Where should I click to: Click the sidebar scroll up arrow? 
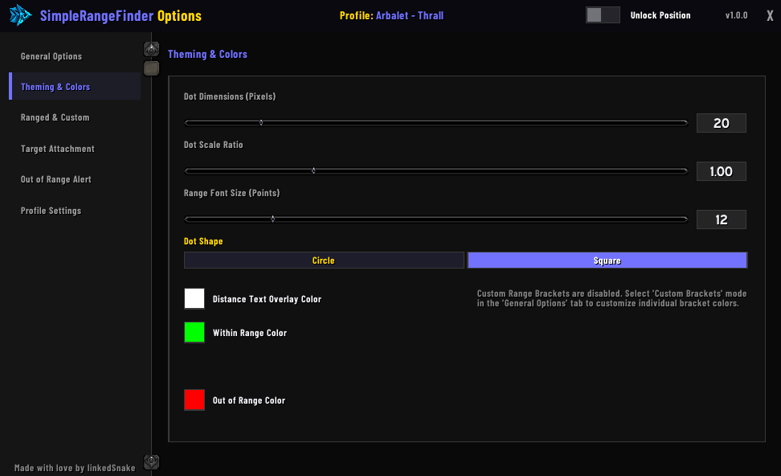pos(151,49)
